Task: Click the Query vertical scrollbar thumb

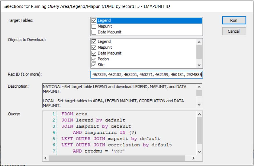Action: (x=199, y=131)
